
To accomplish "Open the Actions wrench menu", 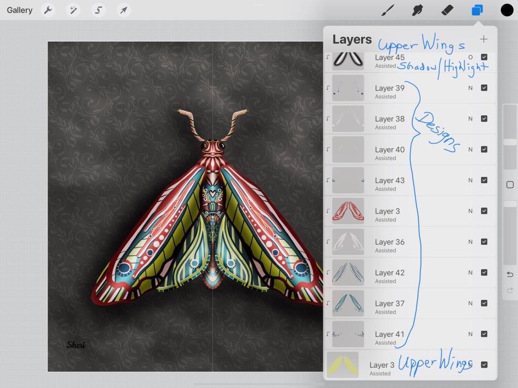I will point(48,10).
